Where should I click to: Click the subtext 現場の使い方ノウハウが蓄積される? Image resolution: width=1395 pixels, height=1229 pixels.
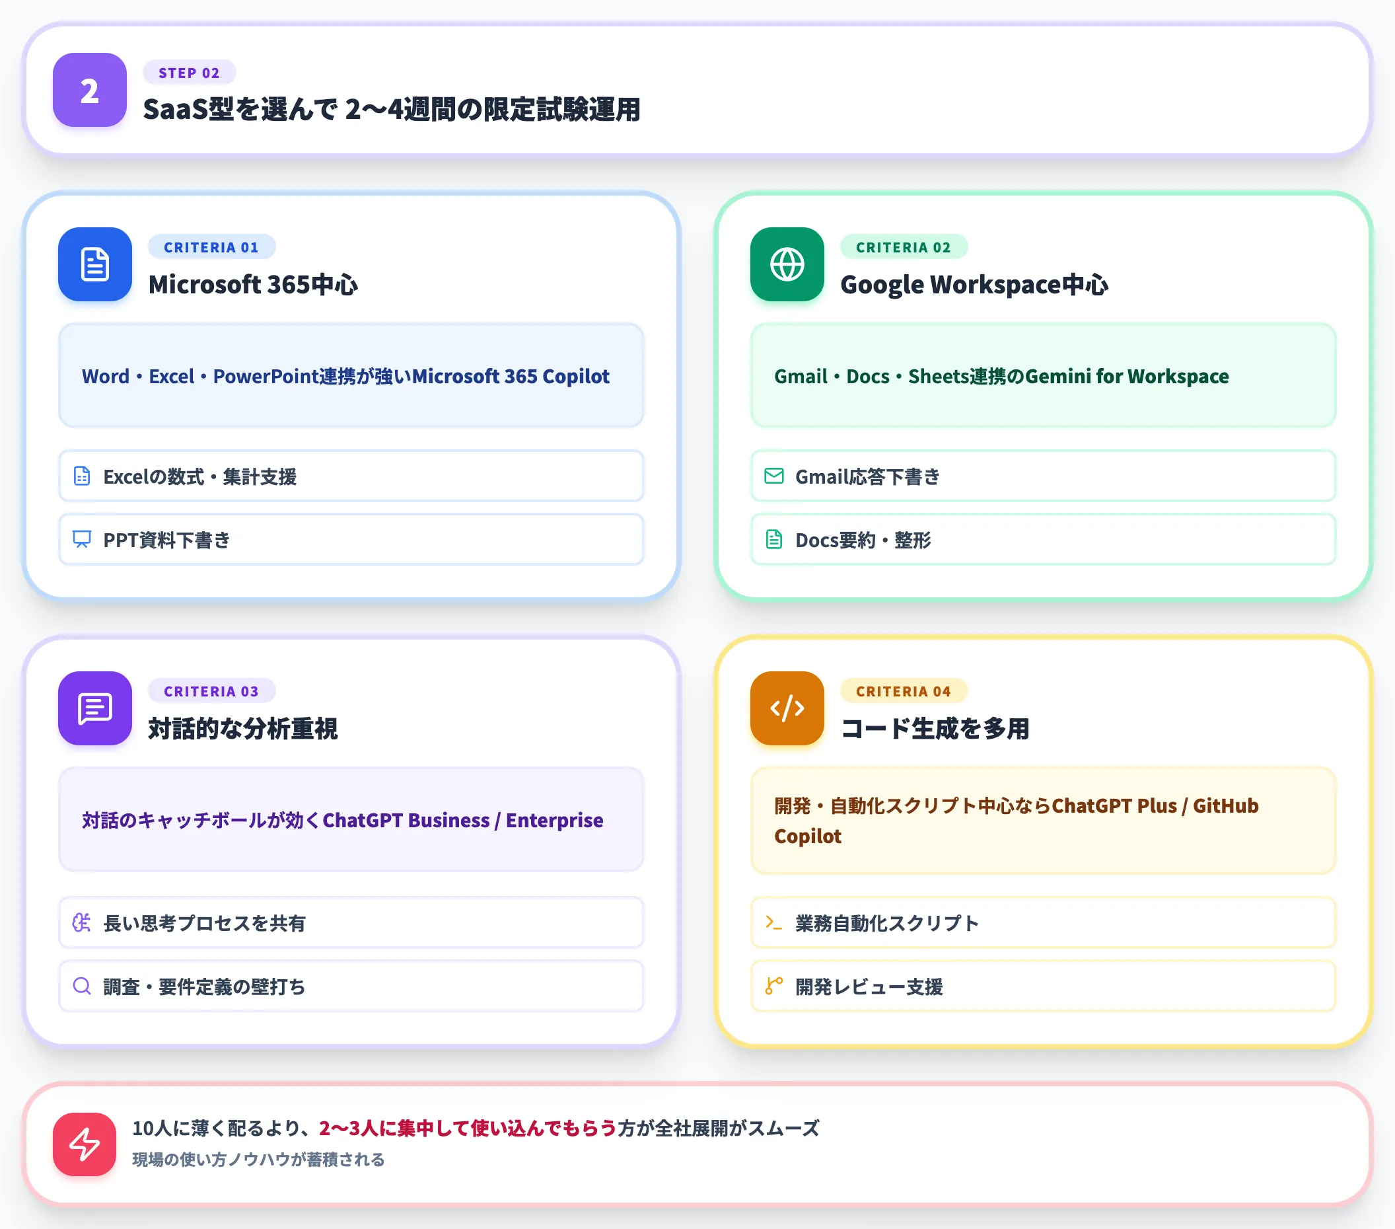tap(259, 1160)
